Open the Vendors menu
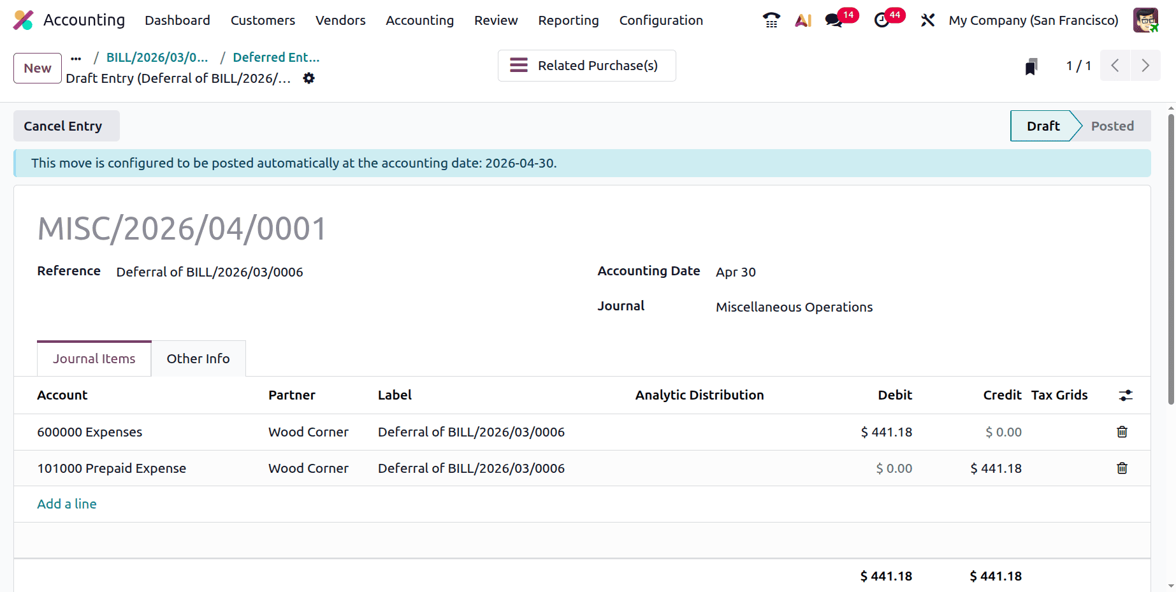This screenshot has height=592, width=1176. coord(340,20)
